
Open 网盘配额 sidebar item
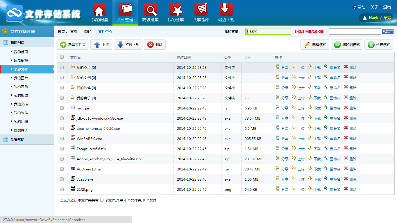pos(21,61)
